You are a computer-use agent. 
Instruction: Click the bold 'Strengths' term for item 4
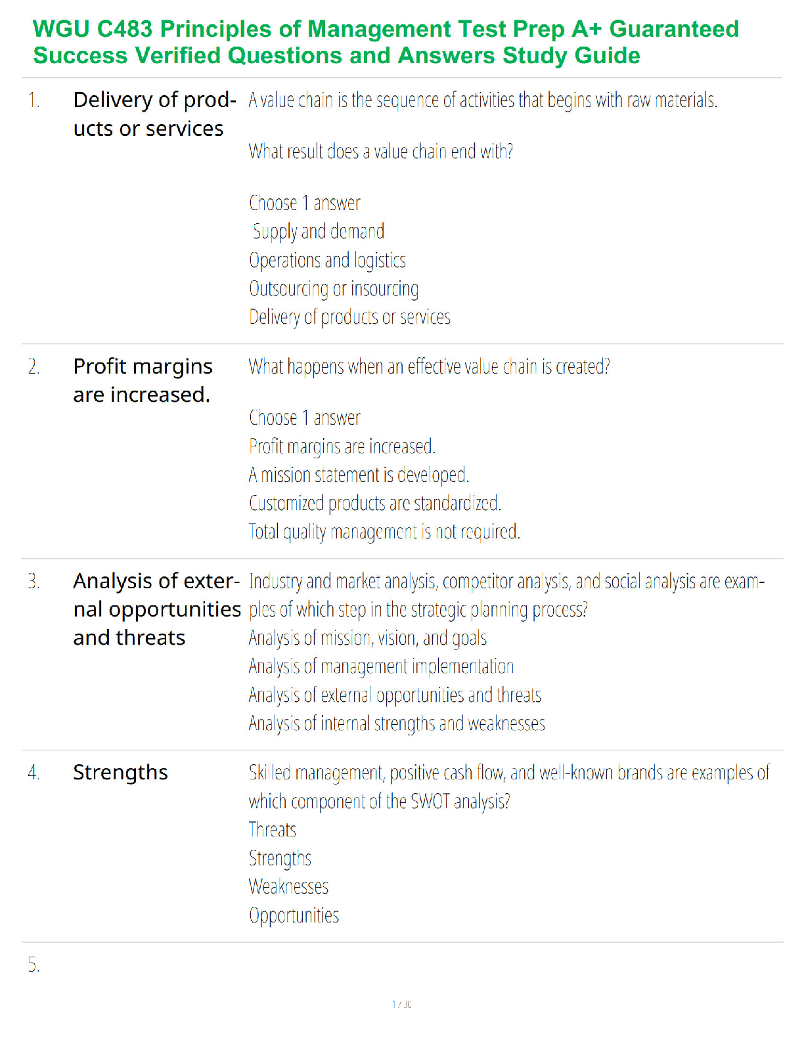[120, 773]
